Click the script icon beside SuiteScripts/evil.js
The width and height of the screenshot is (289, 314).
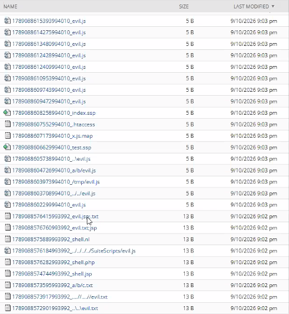(7, 251)
